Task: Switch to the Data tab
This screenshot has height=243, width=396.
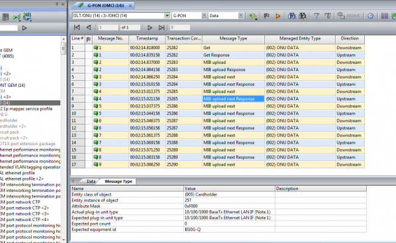Action: tap(91, 181)
